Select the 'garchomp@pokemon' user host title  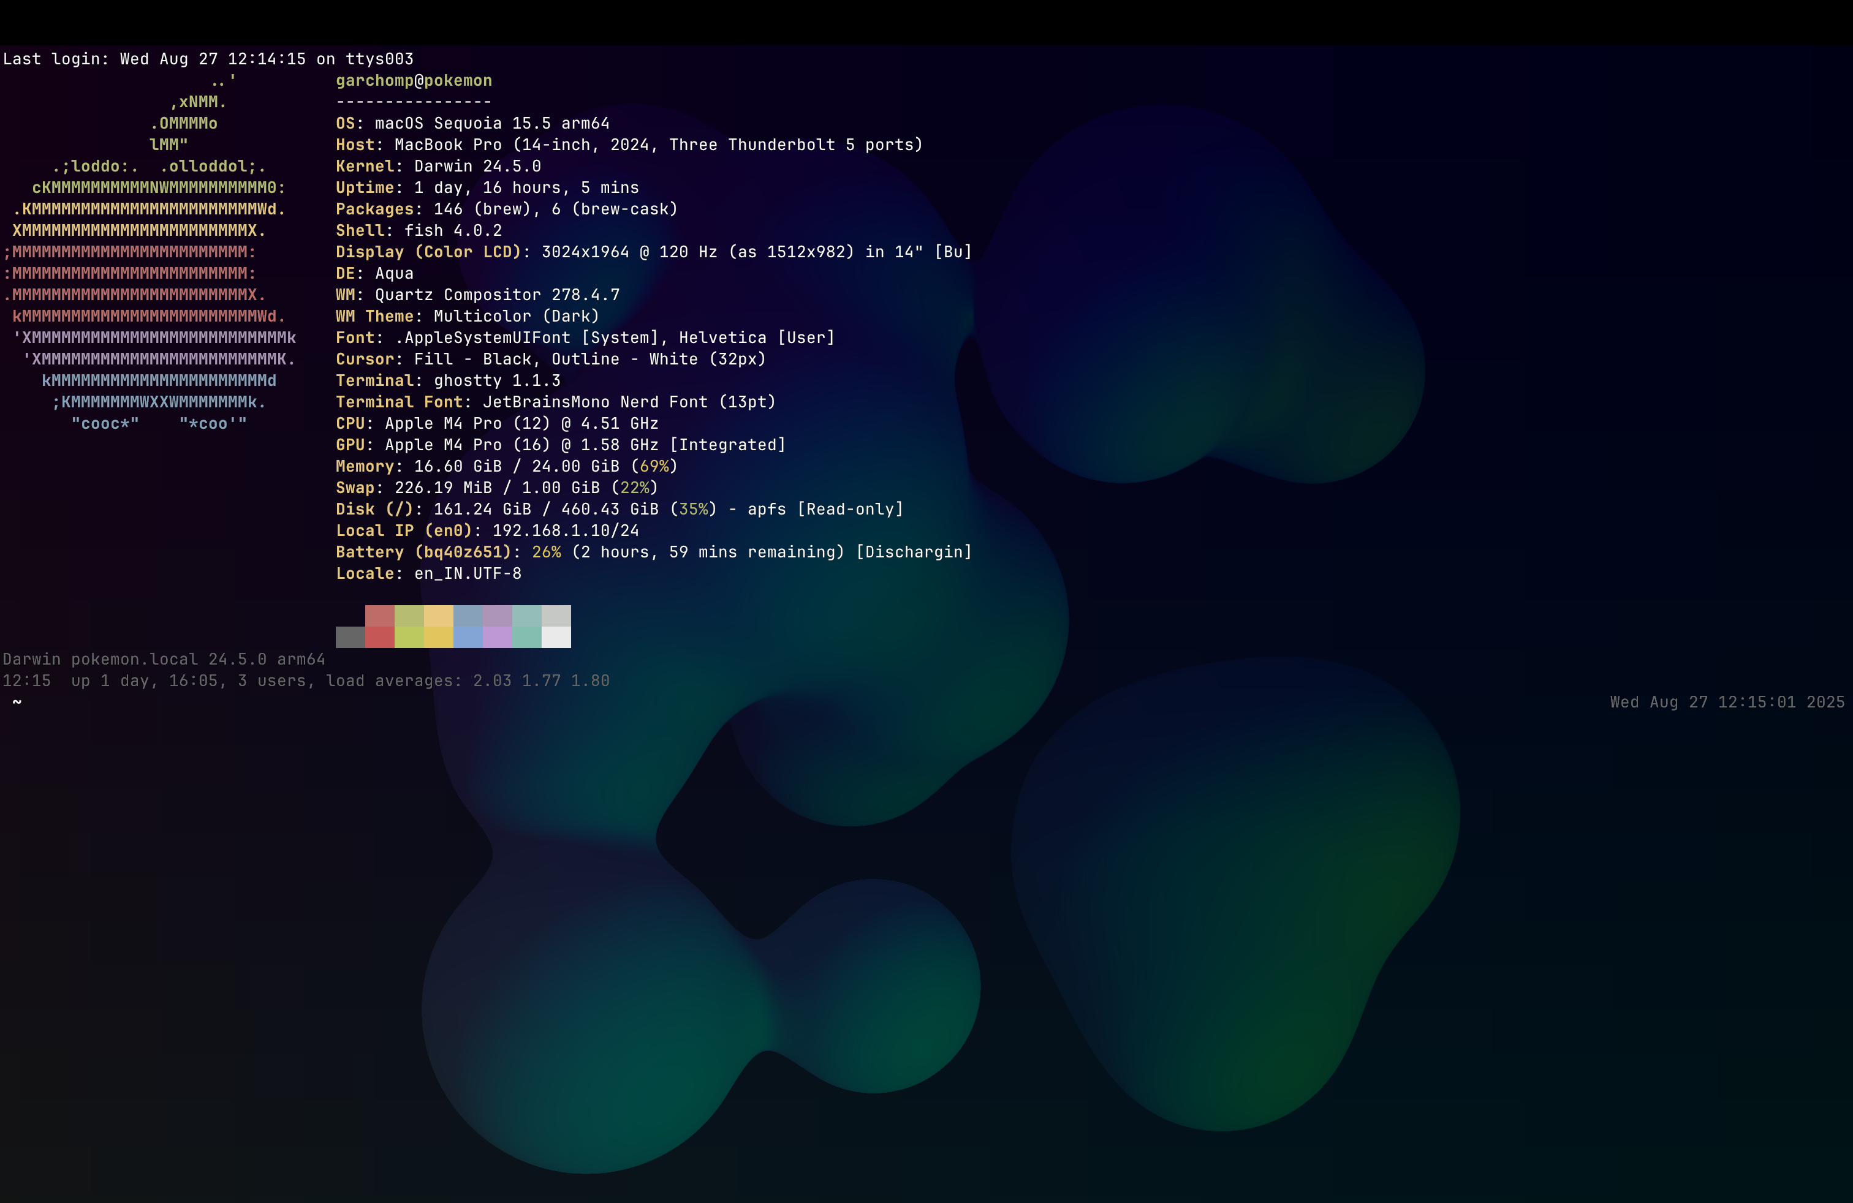point(414,81)
